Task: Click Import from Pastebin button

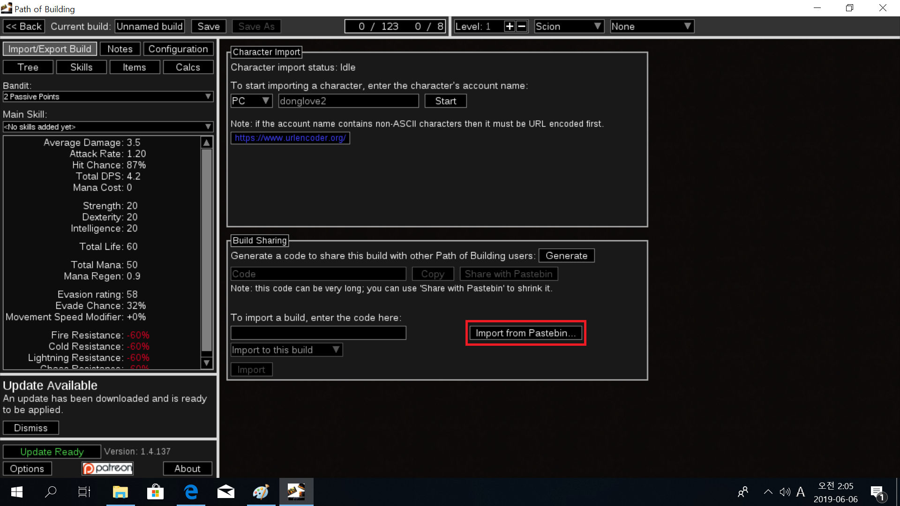Action: [525, 333]
